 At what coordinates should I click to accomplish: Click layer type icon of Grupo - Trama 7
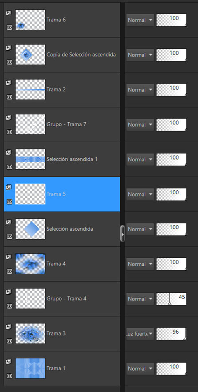tap(9, 117)
